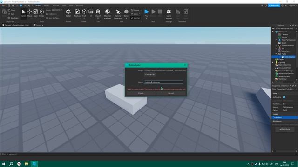Click the Create button in the dialog
Viewport: 298px width, 167px height.
click(141, 93)
